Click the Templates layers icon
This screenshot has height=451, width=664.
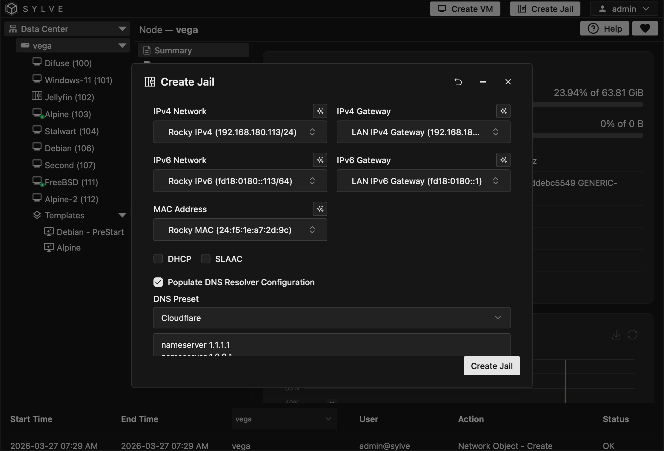point(37,215)
